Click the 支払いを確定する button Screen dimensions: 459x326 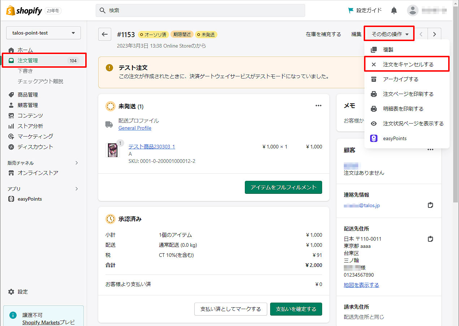click(x=296, y=309)
